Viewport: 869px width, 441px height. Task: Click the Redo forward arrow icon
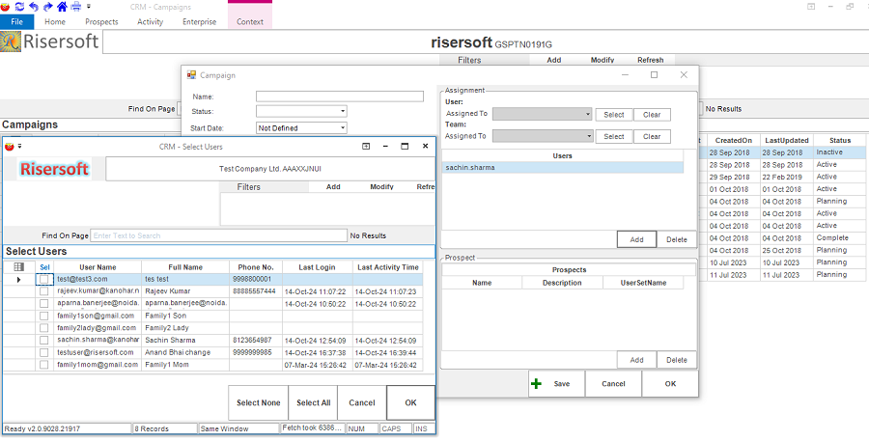pyautogui.click(x=47, y=6)
